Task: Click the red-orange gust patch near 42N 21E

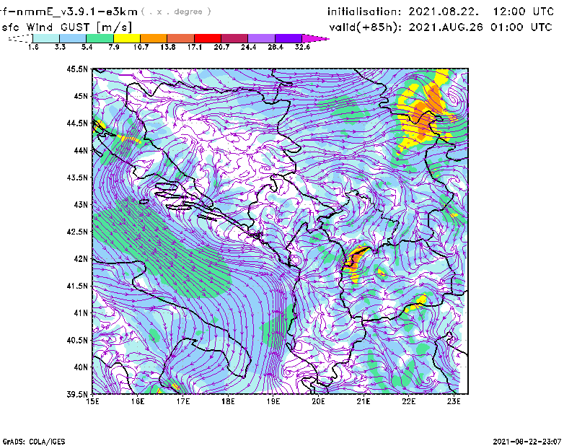Action: pyautogui.click(x=354, y=258)
